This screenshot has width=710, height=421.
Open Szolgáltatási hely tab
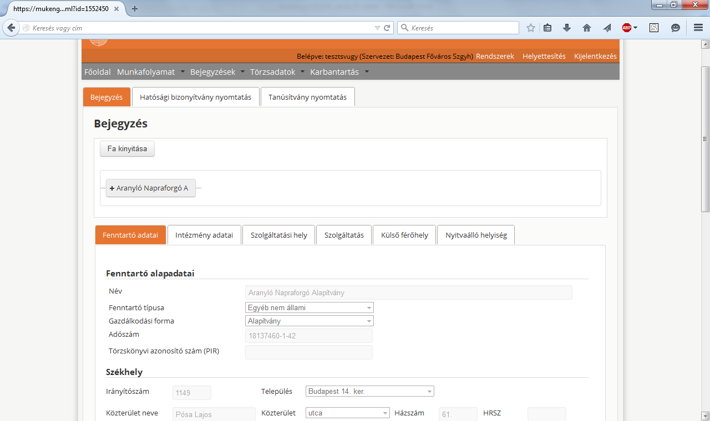pos(278,235)
